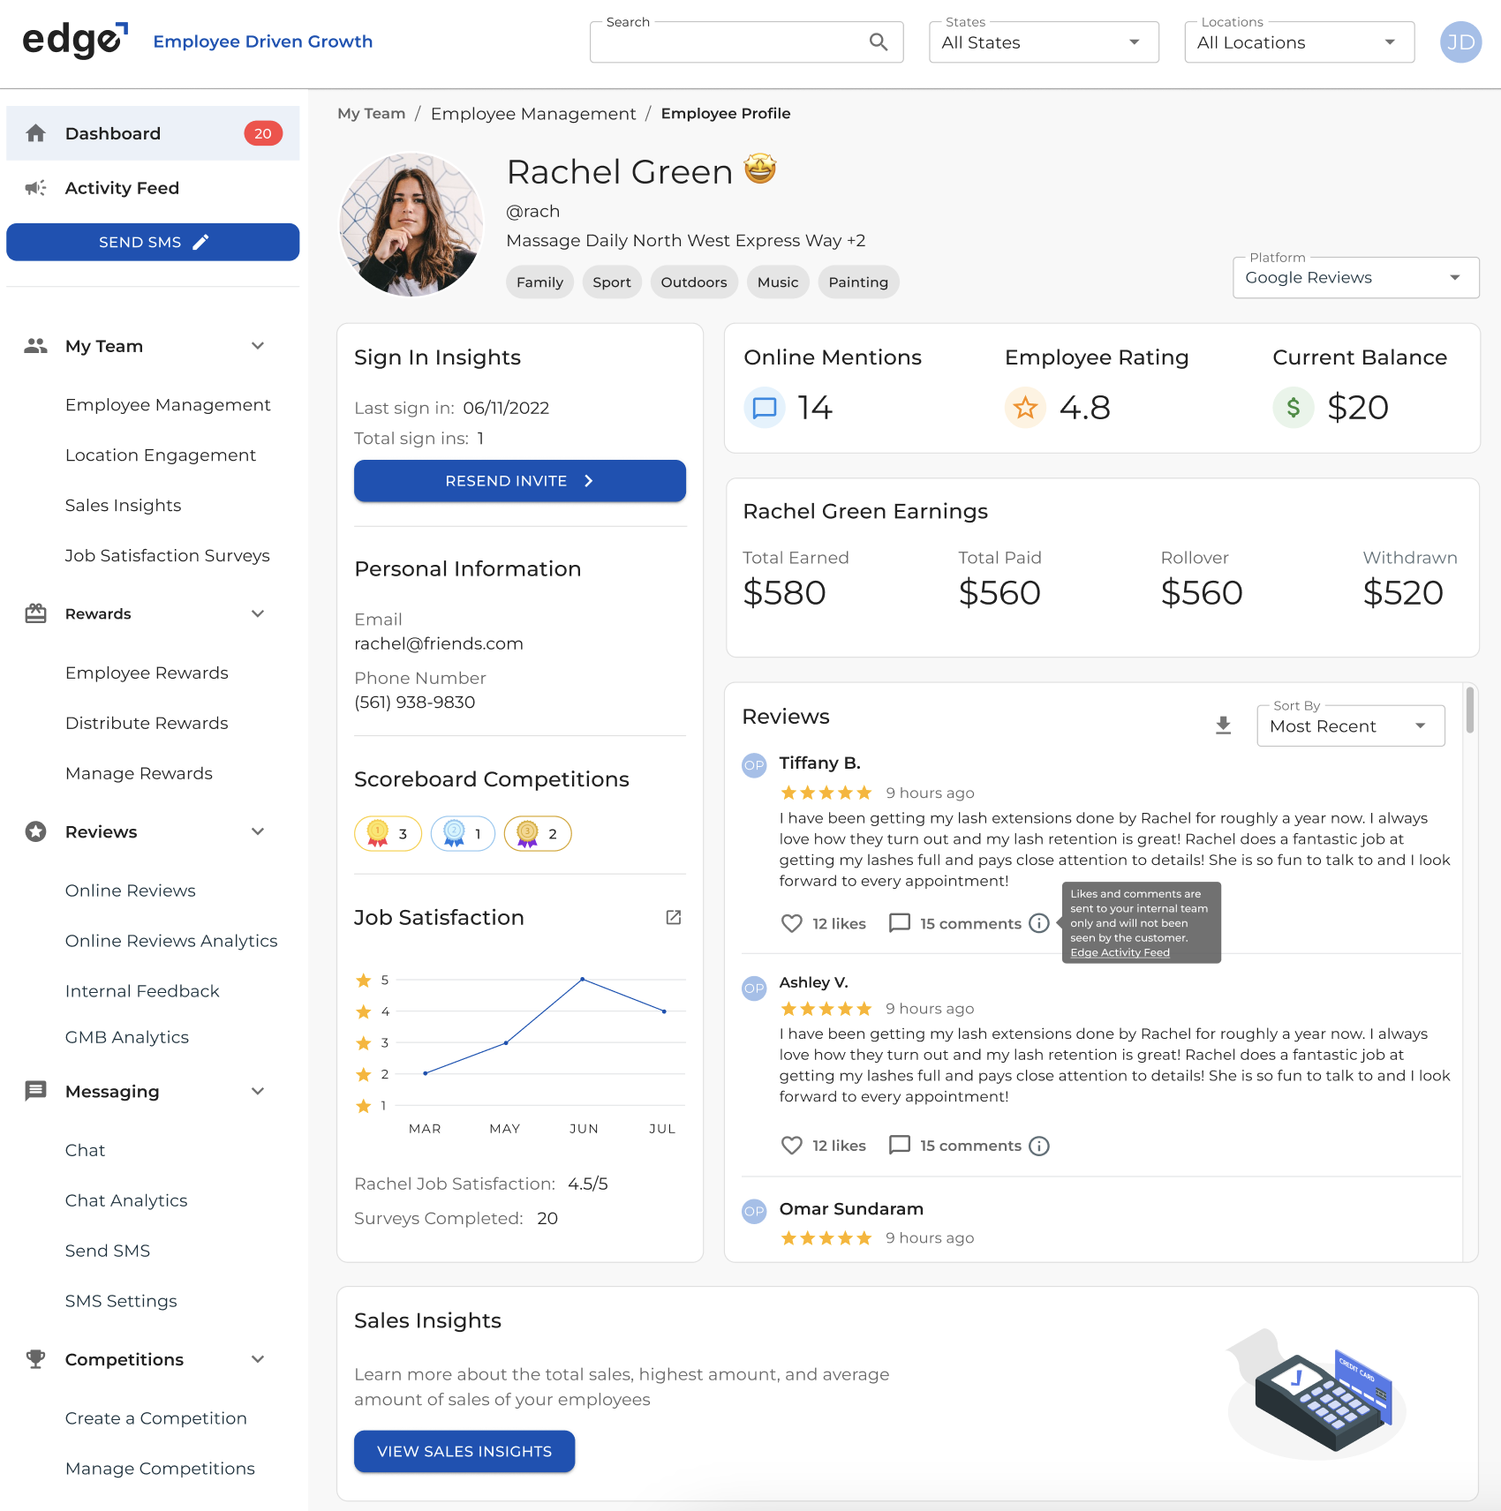Navigate to Employee Management breadcrumb

[x=532, y=113]
